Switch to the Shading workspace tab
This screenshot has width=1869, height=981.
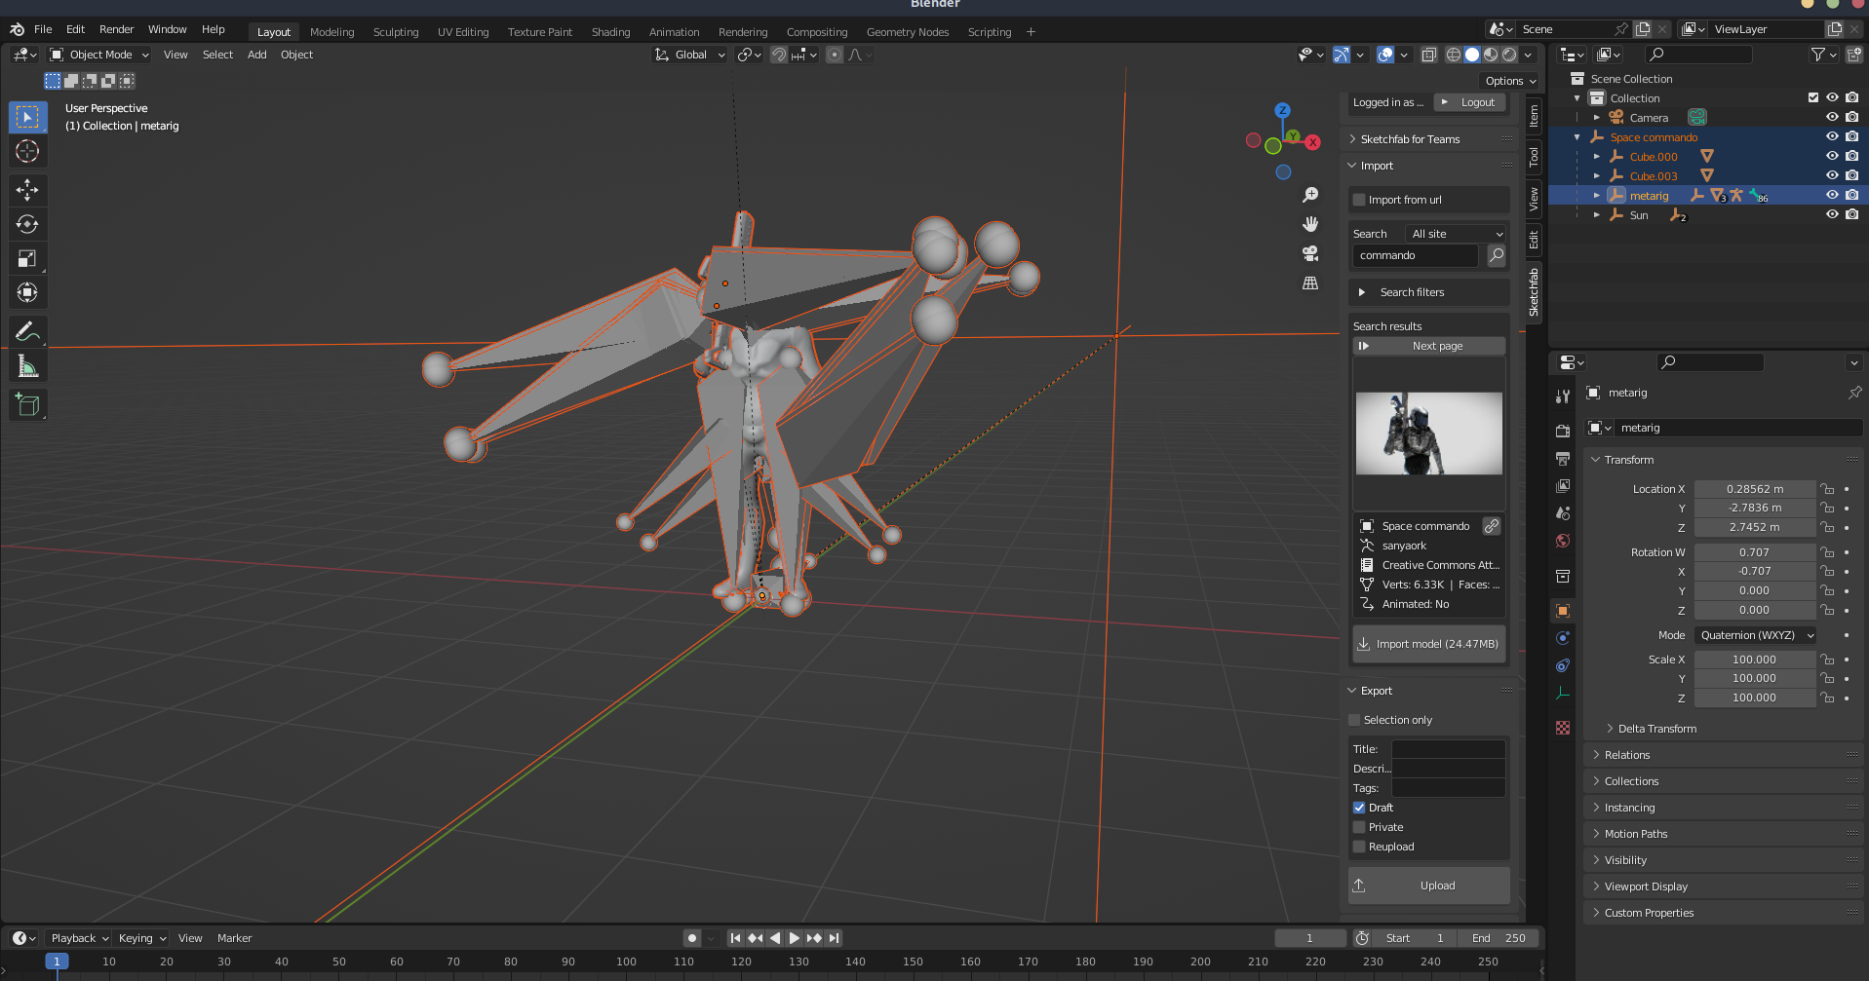[x=610, y=31]
